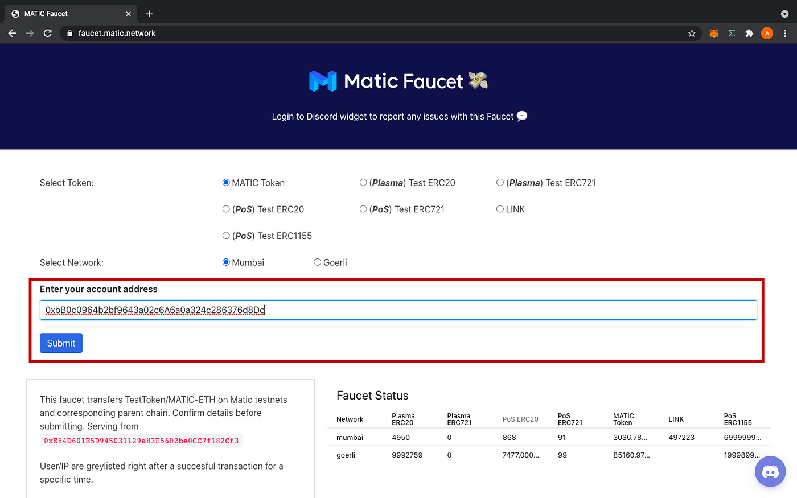Image resolution: width=797 pixels, height=498 pixels.
Task: Click goerli PoS ERC20 value 7477.000
Action: (x=520, y=455)
